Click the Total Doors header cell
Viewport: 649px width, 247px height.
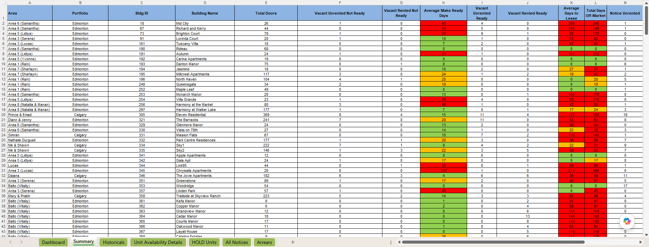266,13
